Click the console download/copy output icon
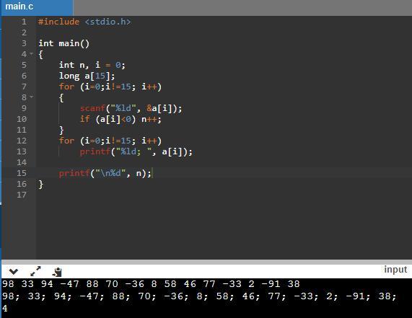The height and width of the screenshot is (318, 412). (x=57, y=272)
